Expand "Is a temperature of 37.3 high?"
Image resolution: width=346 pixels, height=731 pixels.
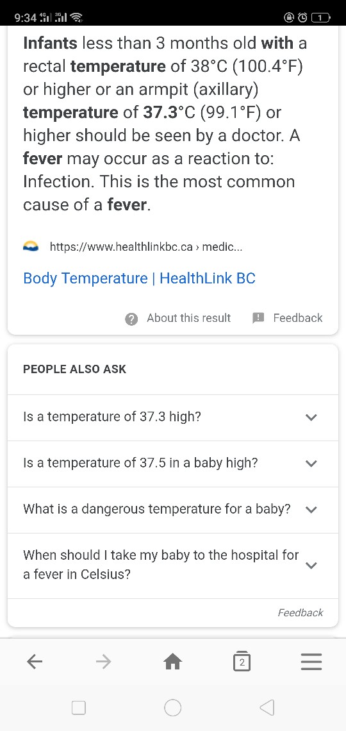point(173,417)
